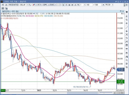The width and height of the screenshot is (129, 95).
Task: Click the gear settings icon on right sidebar
Action: point(127,12)
